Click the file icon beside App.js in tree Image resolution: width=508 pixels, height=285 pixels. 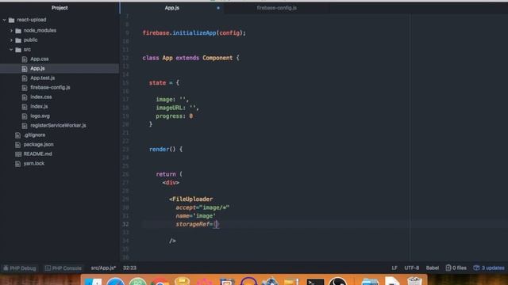[25, 69]
